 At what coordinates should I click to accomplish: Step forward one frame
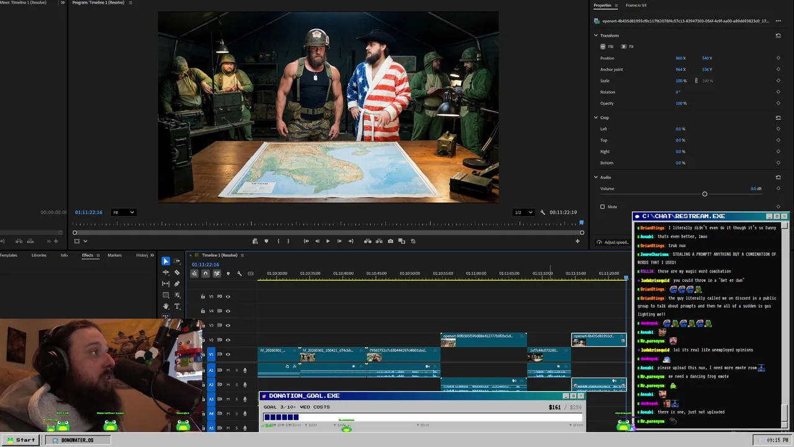point(339,241)
